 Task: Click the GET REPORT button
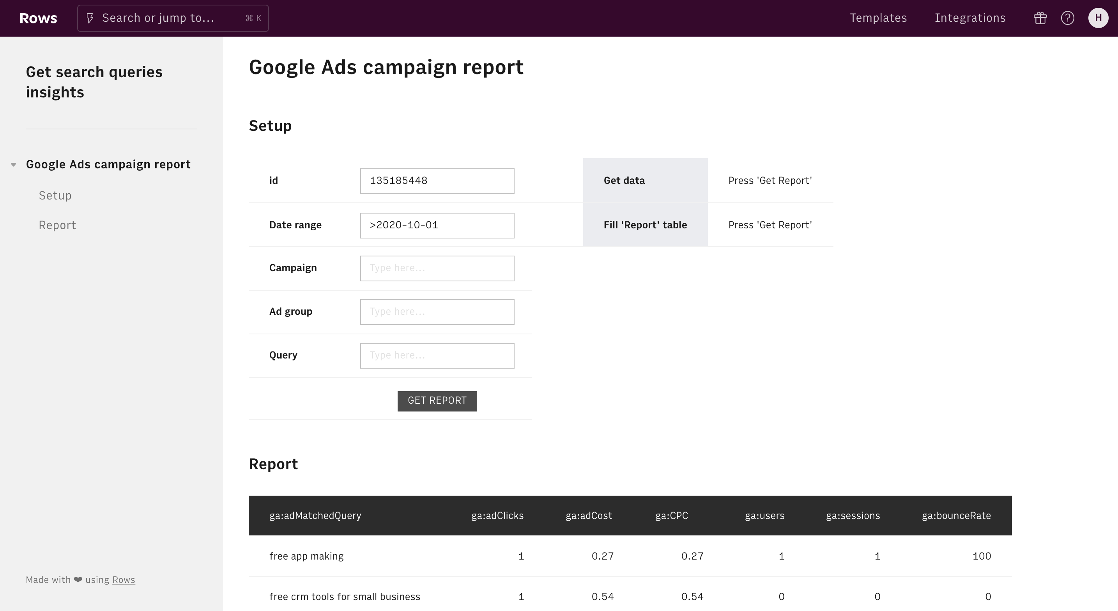tap(437, 401)
